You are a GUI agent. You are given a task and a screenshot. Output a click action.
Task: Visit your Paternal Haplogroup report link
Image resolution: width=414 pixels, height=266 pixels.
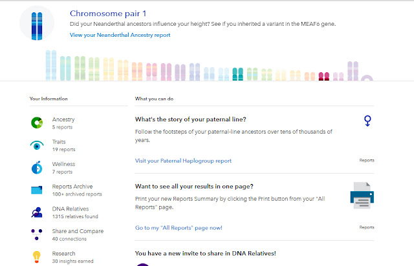pos(183,161)
